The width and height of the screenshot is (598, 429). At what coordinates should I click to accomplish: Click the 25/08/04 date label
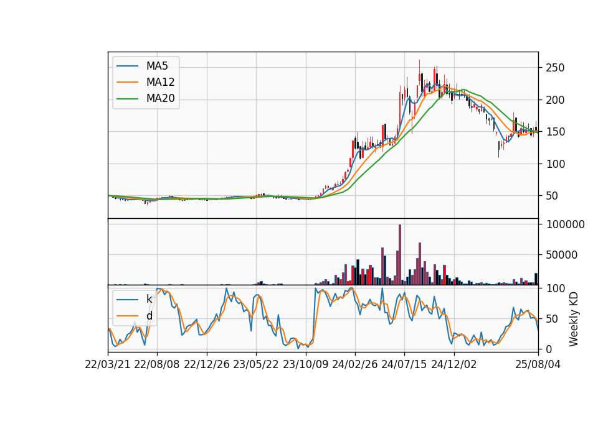[538, 365]
